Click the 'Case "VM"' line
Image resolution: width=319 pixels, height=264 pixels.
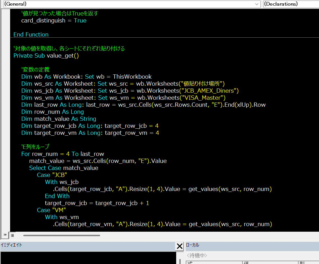pyautogui.click(x=51, y=210)
